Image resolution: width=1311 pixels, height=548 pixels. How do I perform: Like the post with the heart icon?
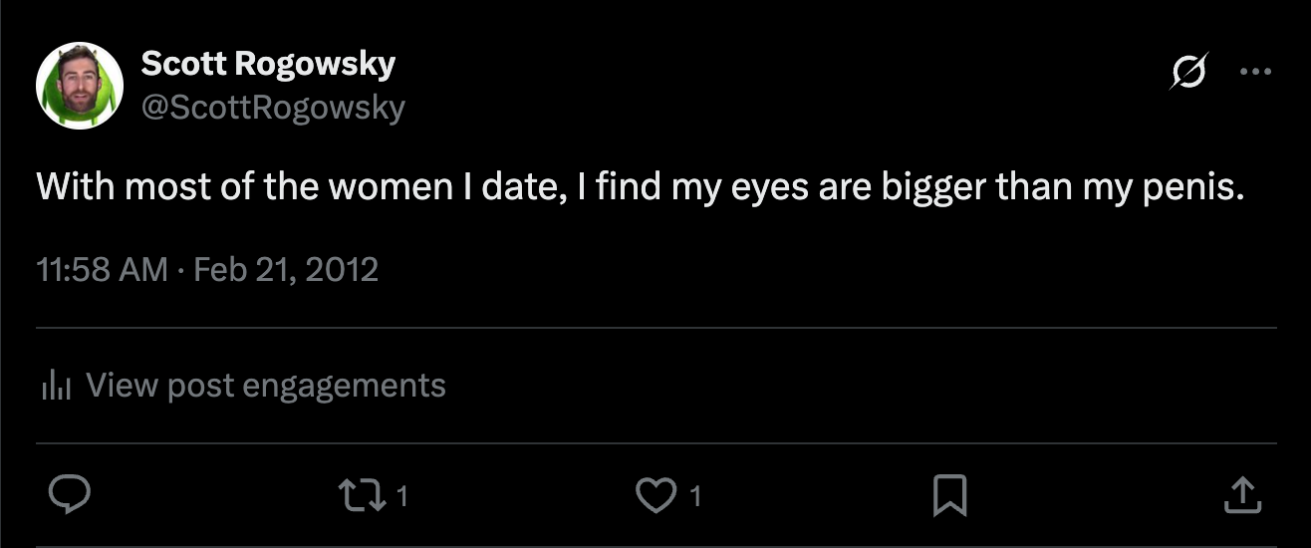(x=655, y=495)
